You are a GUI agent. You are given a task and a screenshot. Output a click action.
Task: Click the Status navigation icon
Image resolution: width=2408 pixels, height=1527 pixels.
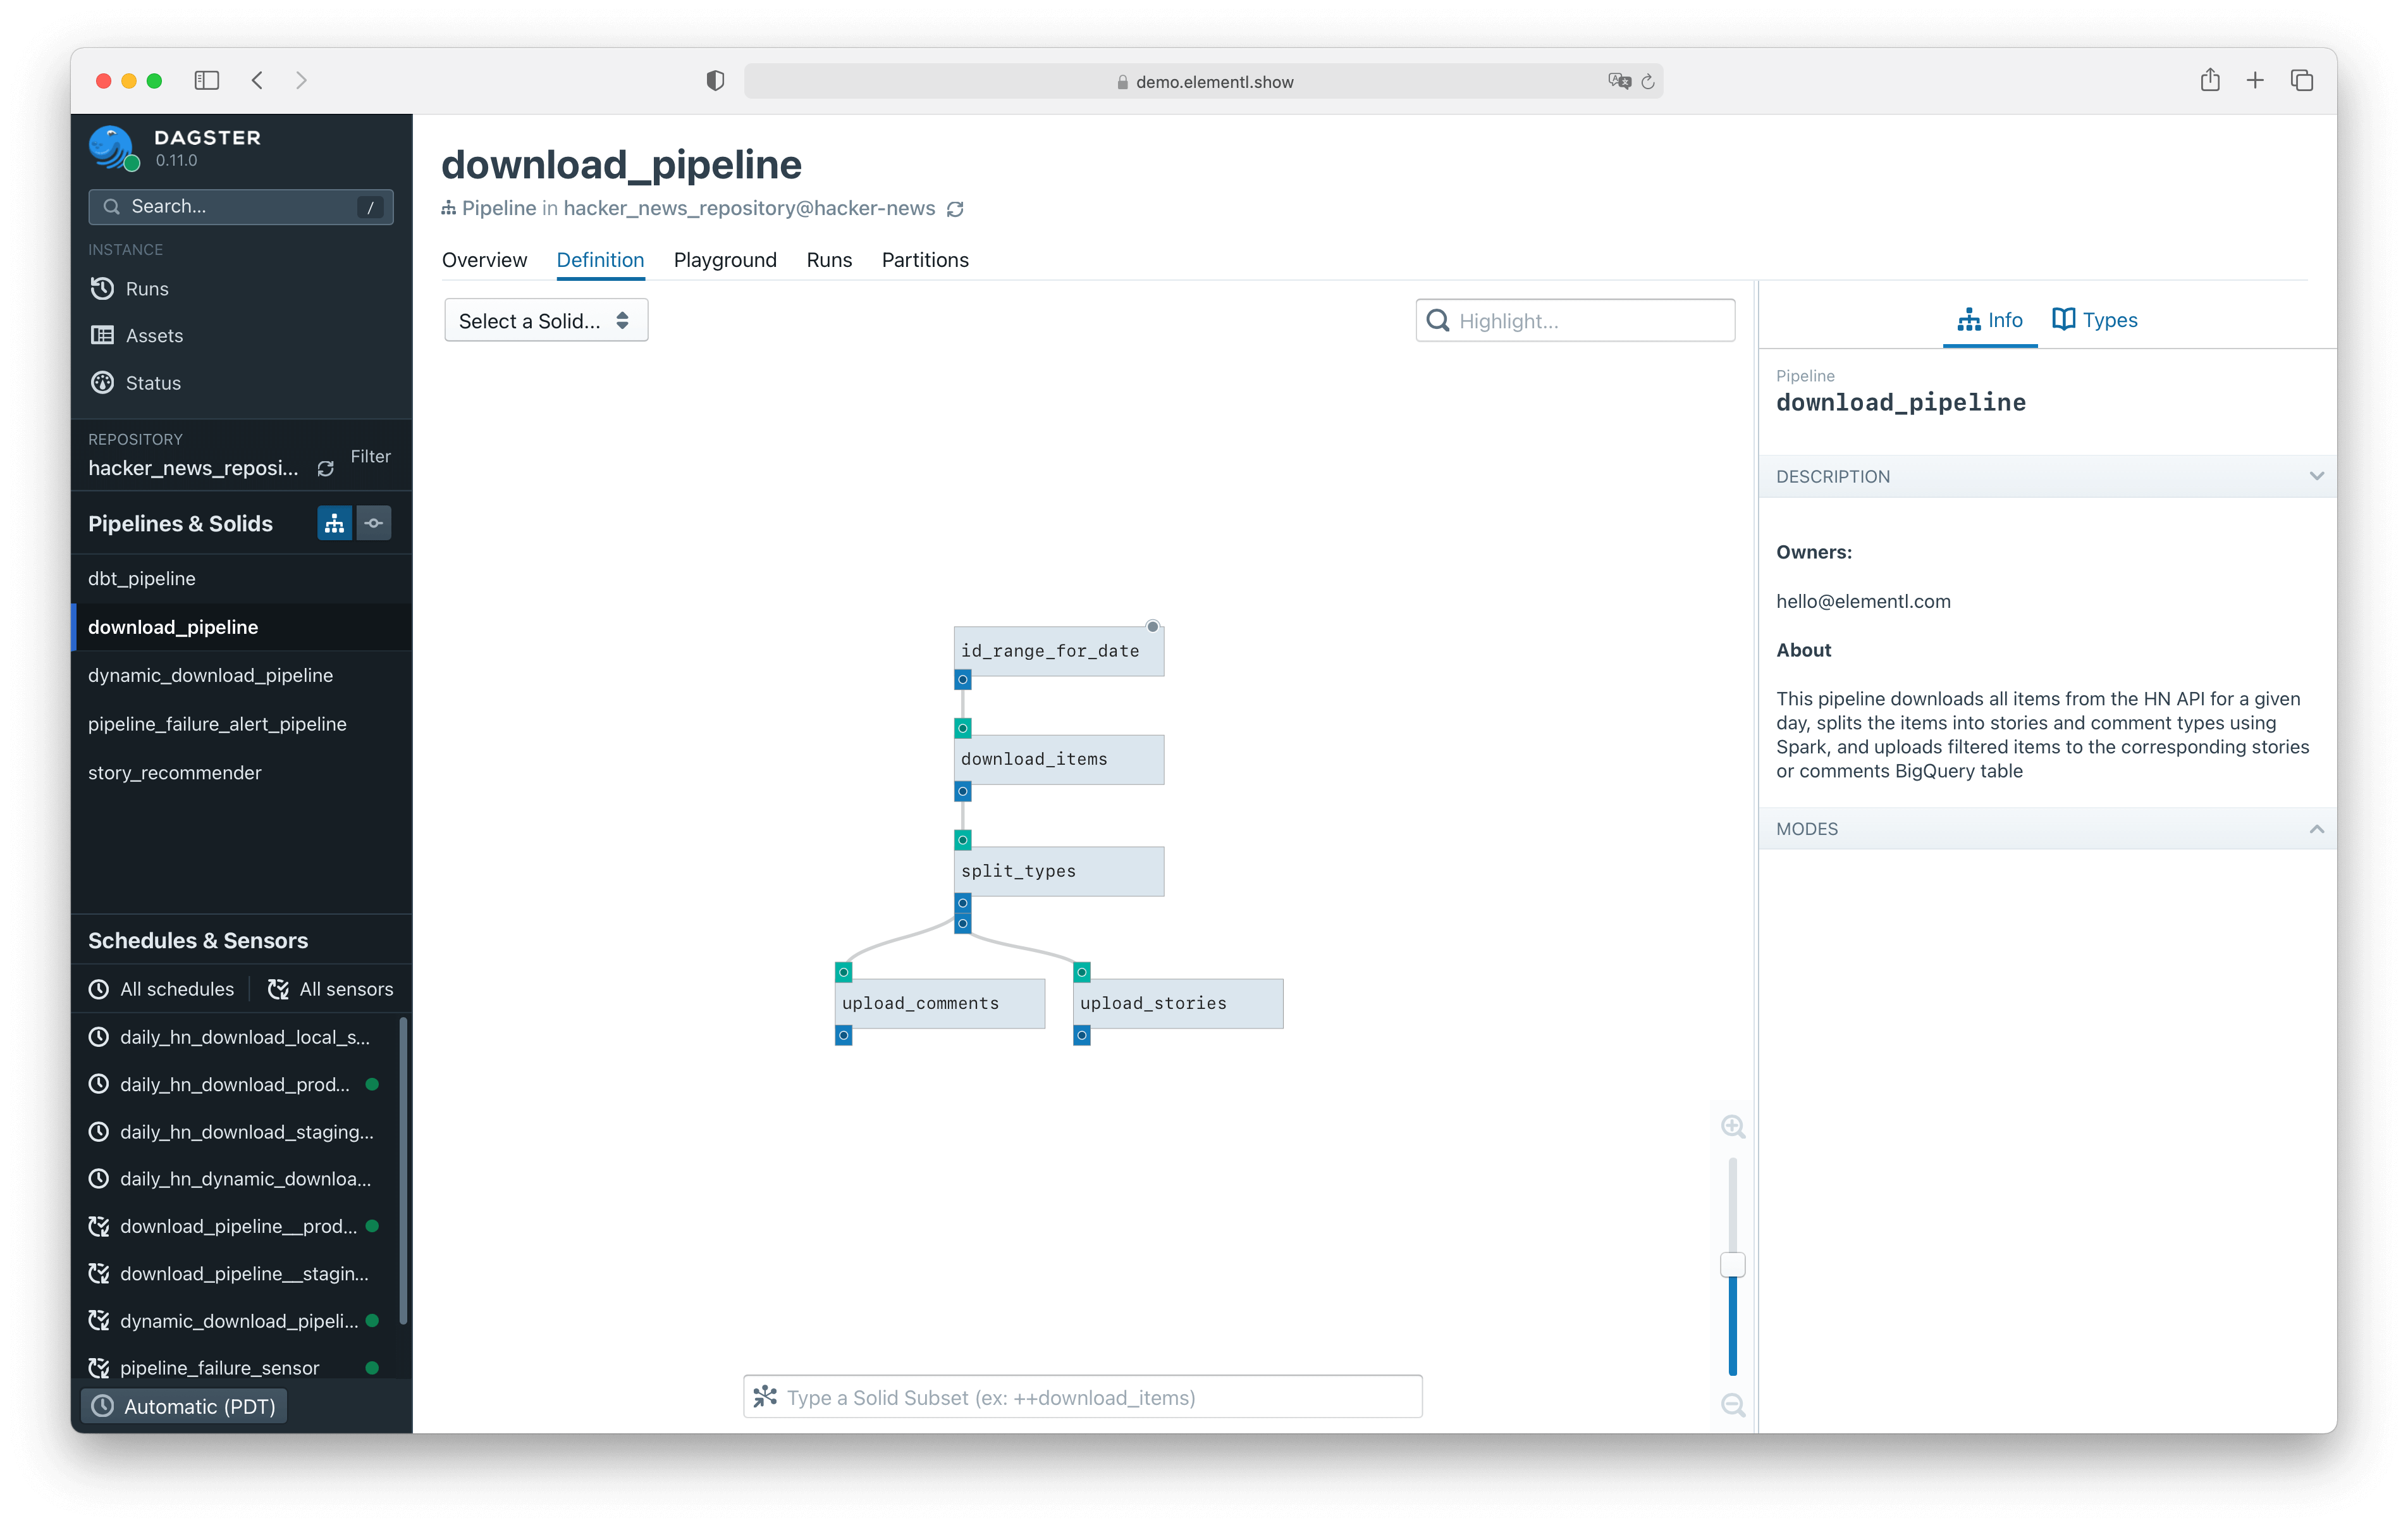click(x=106, y=381)
